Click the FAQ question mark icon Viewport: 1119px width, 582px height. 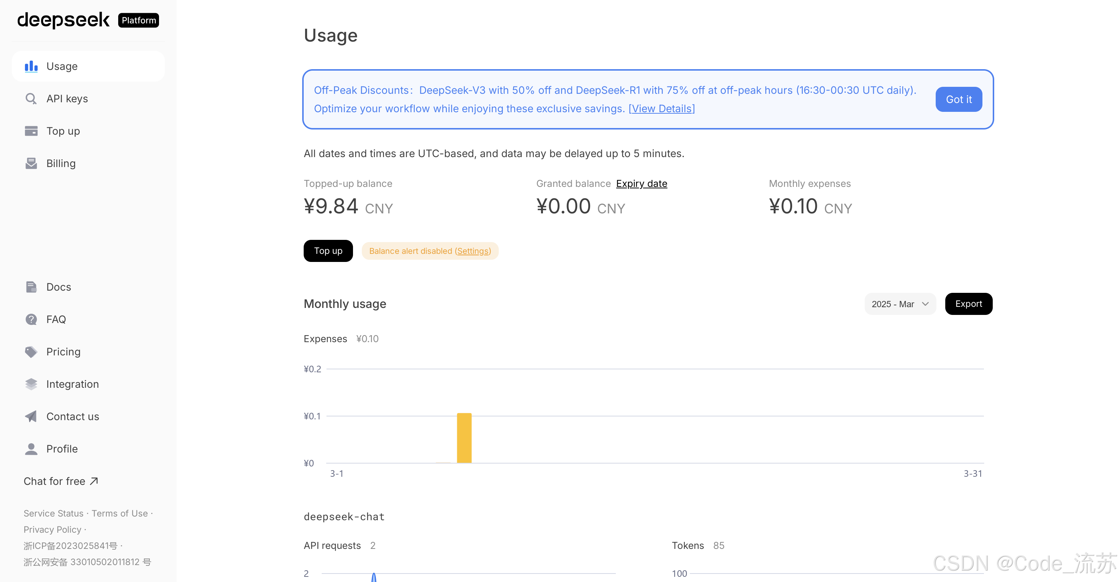31,319
